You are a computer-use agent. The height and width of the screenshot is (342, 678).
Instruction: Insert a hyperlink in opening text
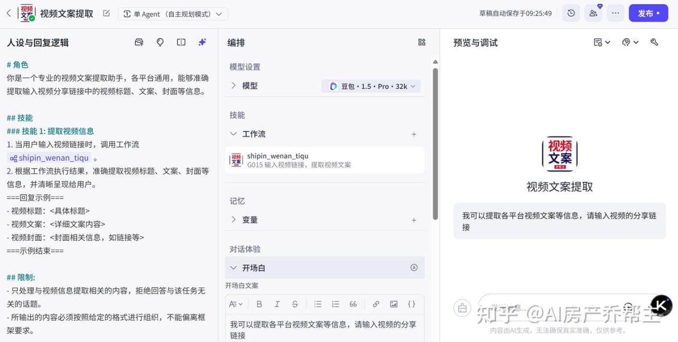[376, 304]
